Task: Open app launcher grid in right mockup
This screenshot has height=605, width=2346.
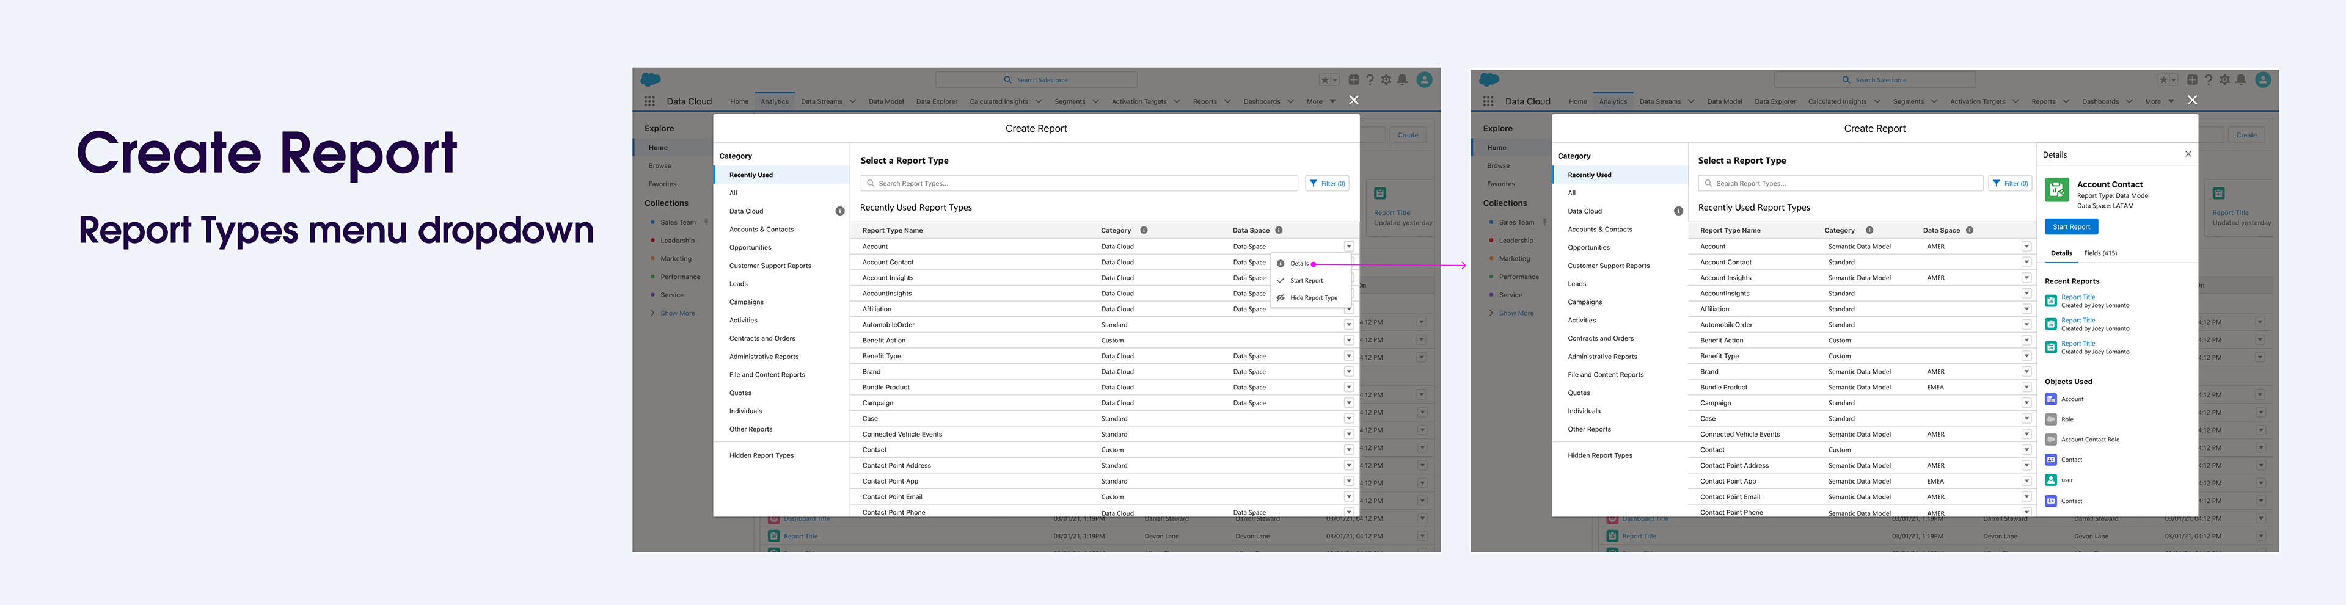Action: pyautogui.click(x=1488, y=101)
